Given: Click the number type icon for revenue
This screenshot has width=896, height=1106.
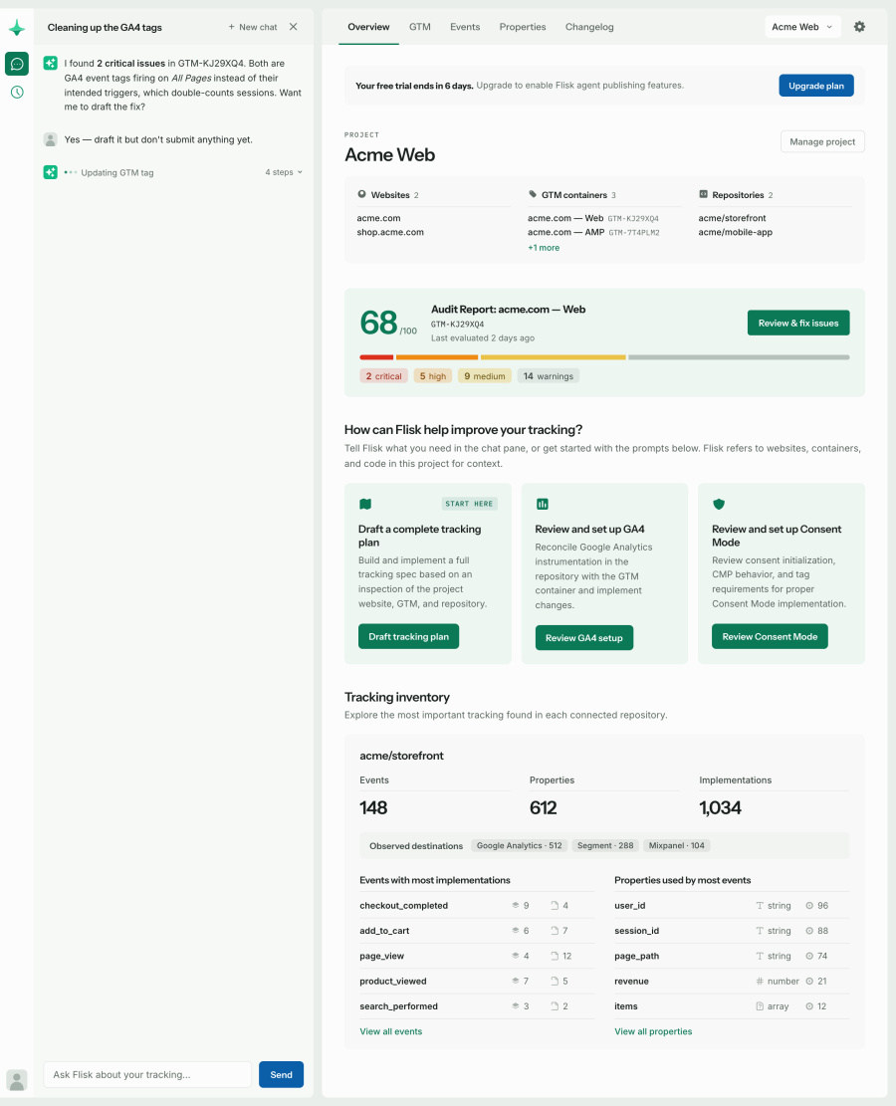Looking at the screenshot, I should coord(760,982).
